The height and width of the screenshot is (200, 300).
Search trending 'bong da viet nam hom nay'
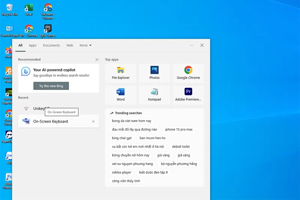(x=132, y=121)
